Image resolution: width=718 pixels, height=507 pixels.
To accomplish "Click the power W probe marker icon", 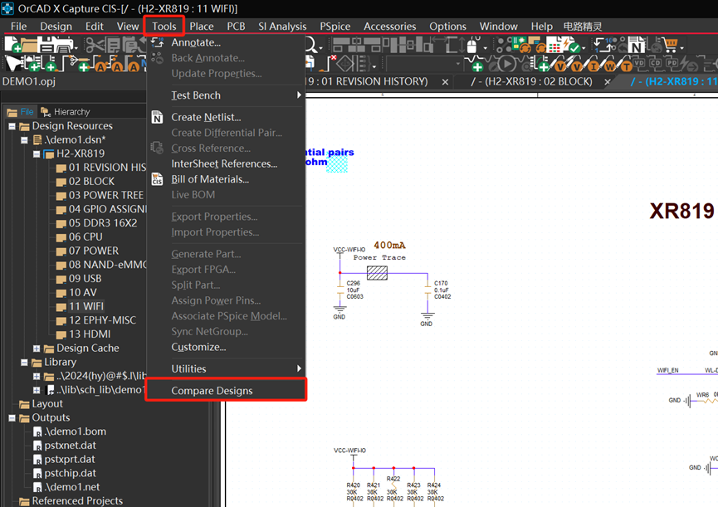I will click(x=608, y=64).
